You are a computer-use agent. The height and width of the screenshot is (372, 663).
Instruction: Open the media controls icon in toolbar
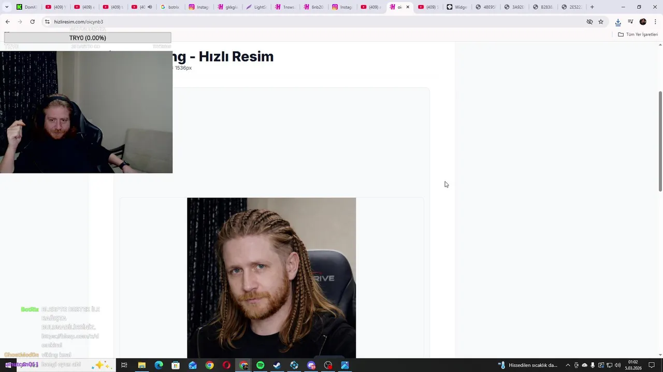point(630,22)
